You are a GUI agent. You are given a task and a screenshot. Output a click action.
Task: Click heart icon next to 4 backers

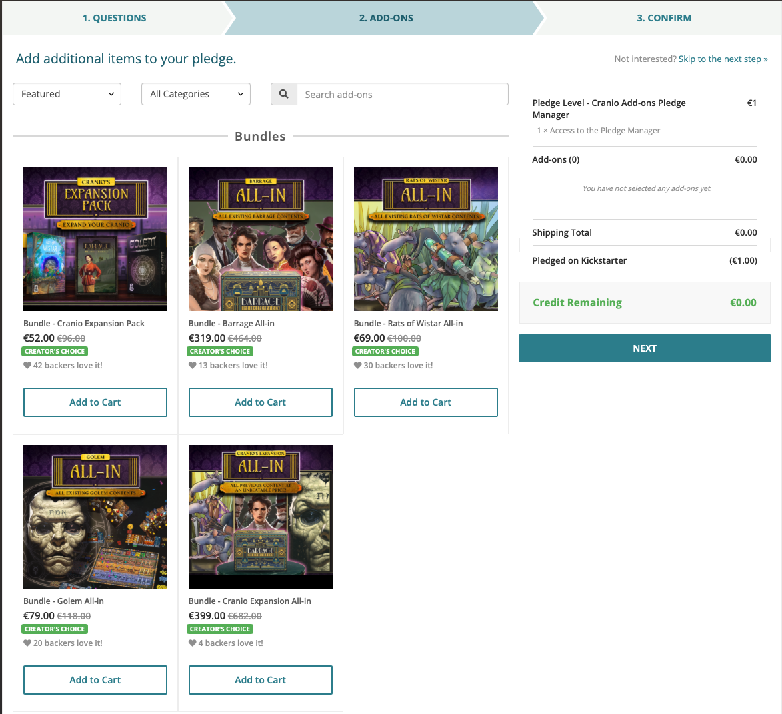(193, 643)
